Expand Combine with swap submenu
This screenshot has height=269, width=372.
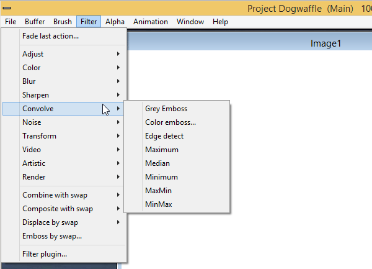64,195
